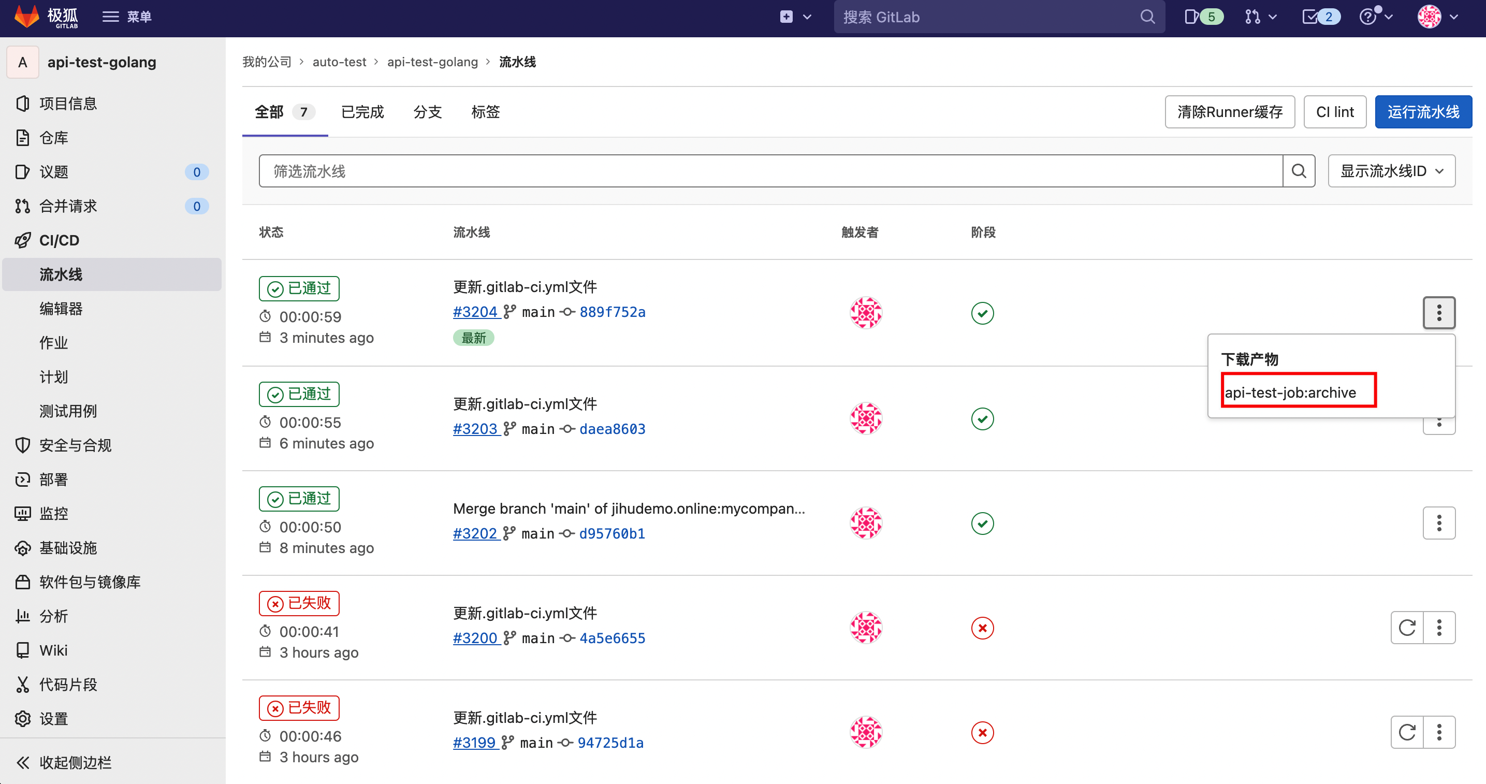Image resolution: width=1486 pixels, height=784 pixels.
Task: Open 编辑器 in the CI/CD sidebar
Action: pyautogui.click(x=61, y=309)
